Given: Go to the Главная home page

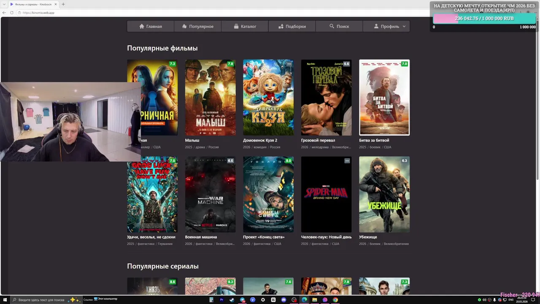Looking at the screenshot, I should [151, 26].
